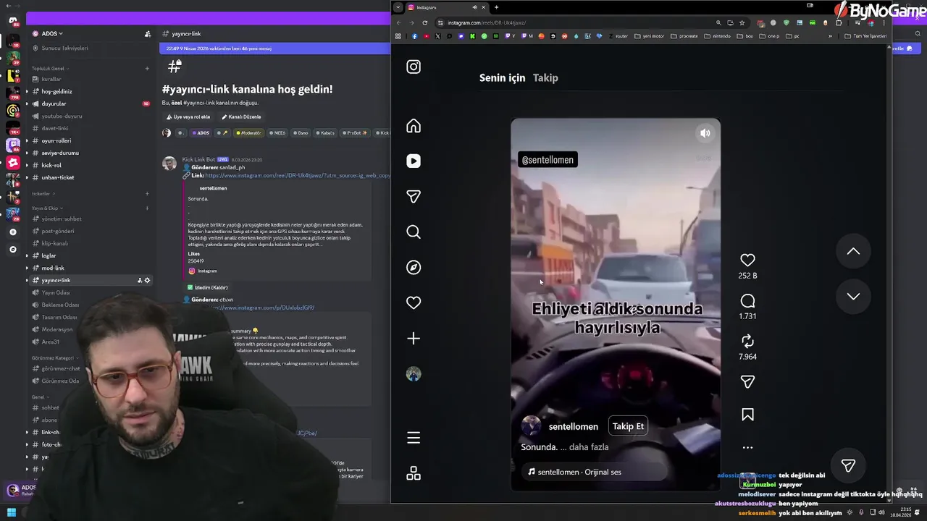Open Instagram Home in the sidebar
The width and height of the screenshot is (927, 521).
pos(414,126)
